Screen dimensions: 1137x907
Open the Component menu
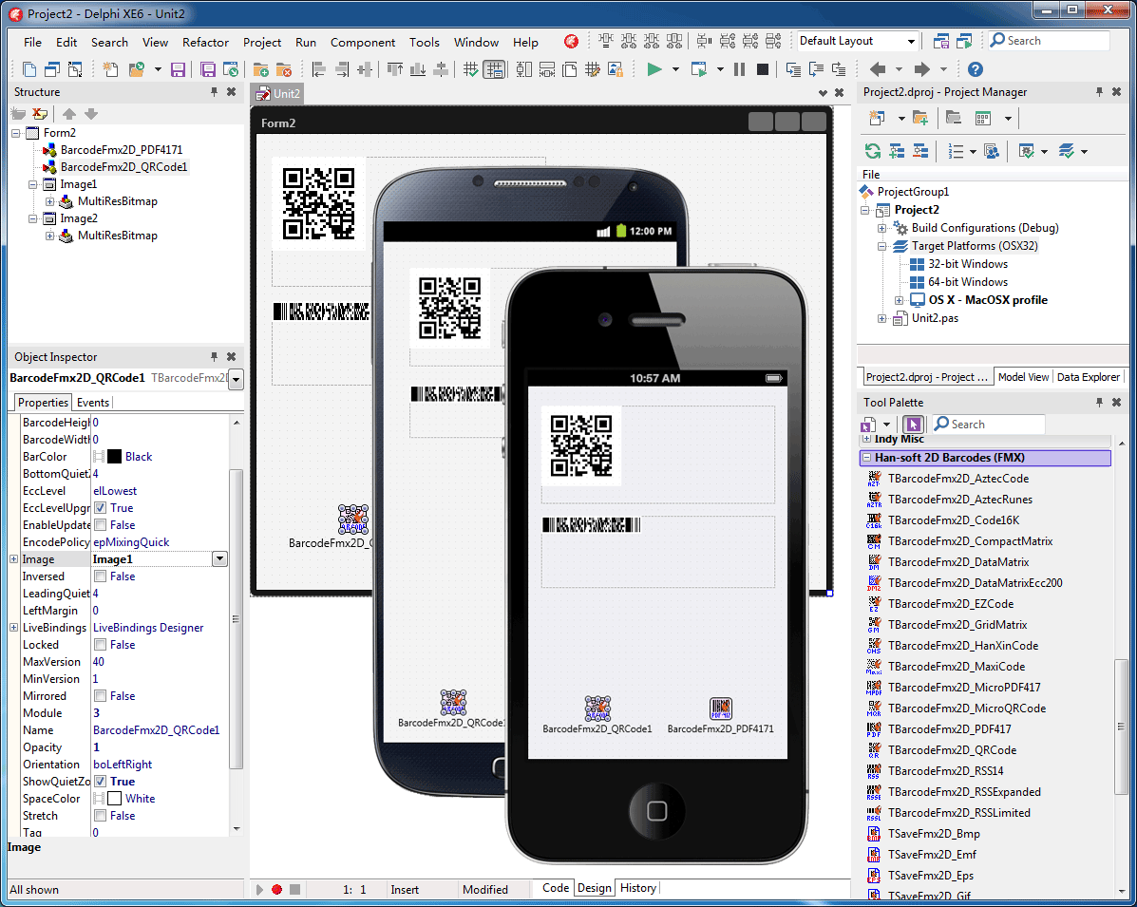point(363,42)
